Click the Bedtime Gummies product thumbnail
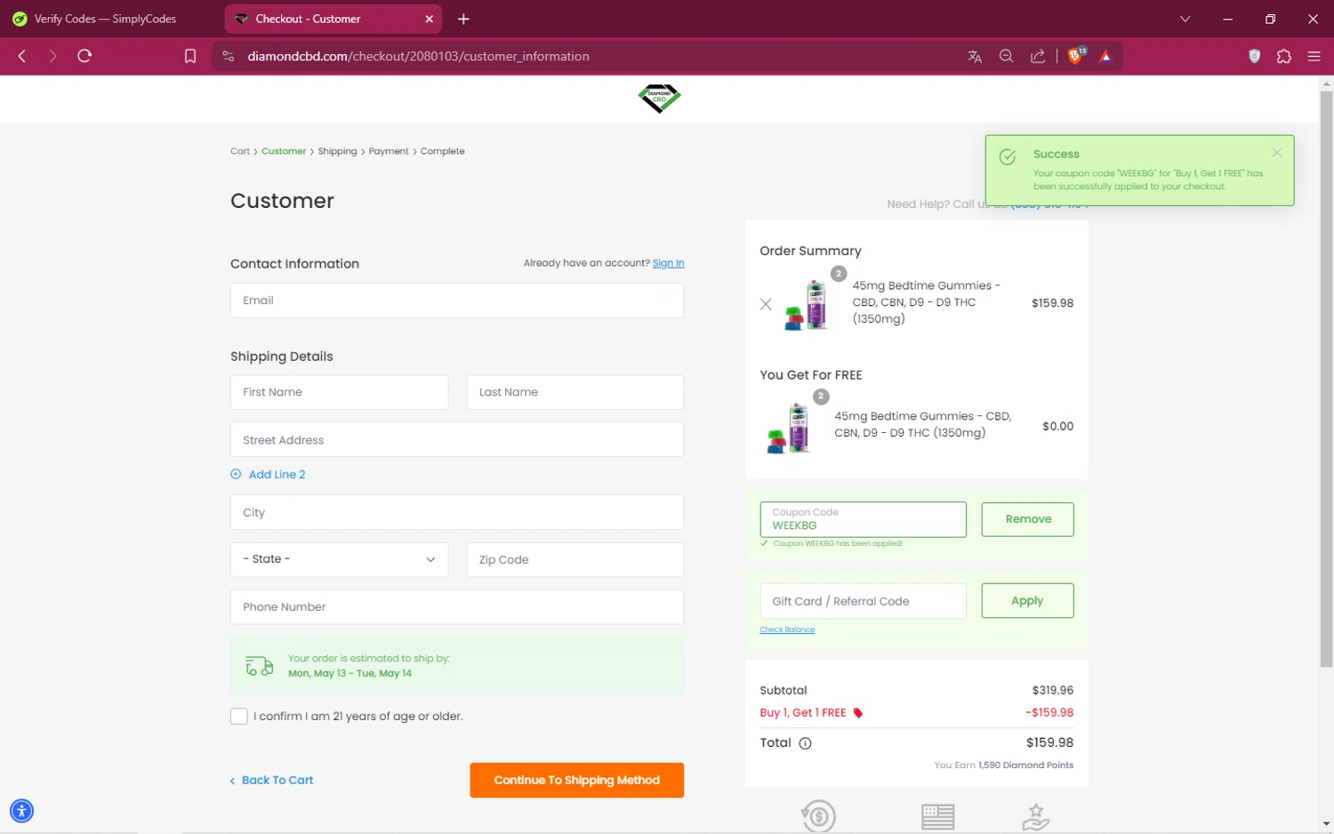Screen dimensions: 1334x834 pos(808,305)
